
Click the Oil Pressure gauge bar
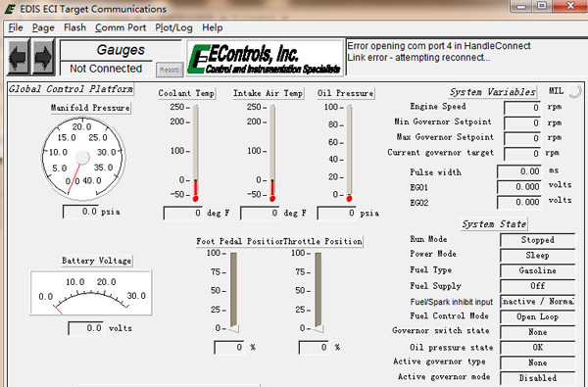pos(349,153)
